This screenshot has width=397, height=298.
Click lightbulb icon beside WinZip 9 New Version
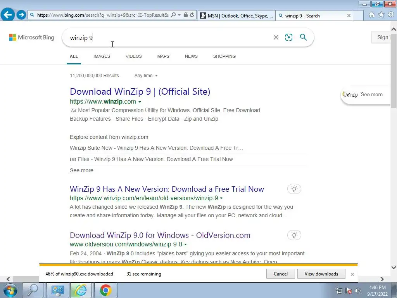pyautogui.click(x=294, y=189)
